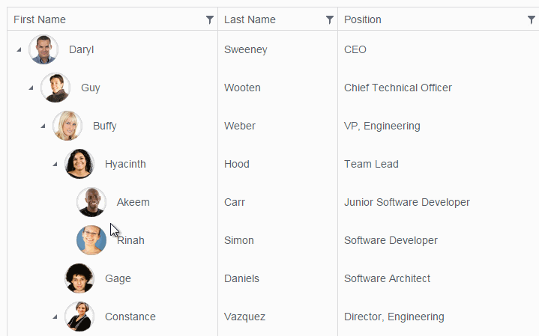Image resolution: width=539 pixels, height=336 pixels.
Task: Click Guy's avatar picture
Action: point(55,88)
